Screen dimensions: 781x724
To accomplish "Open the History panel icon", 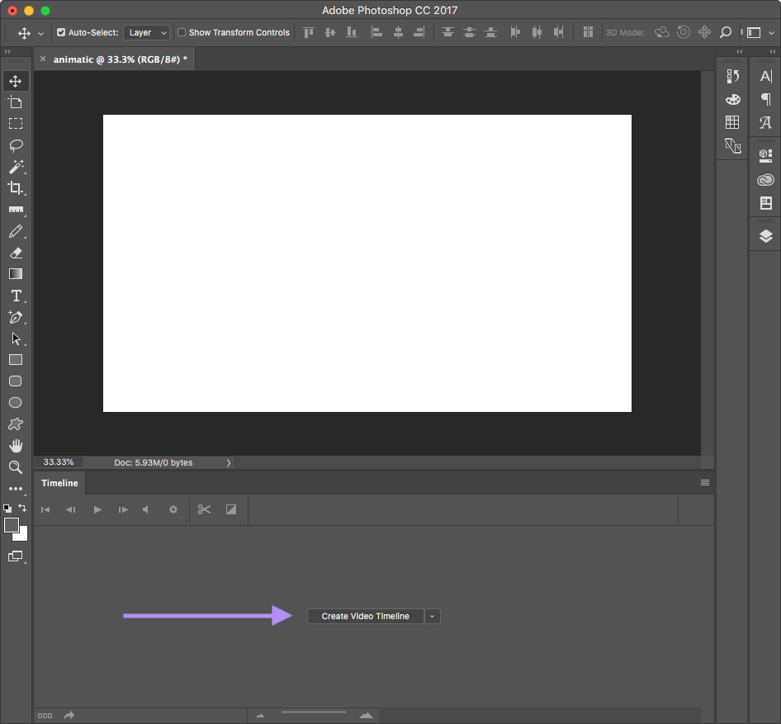I will [732, 75].
